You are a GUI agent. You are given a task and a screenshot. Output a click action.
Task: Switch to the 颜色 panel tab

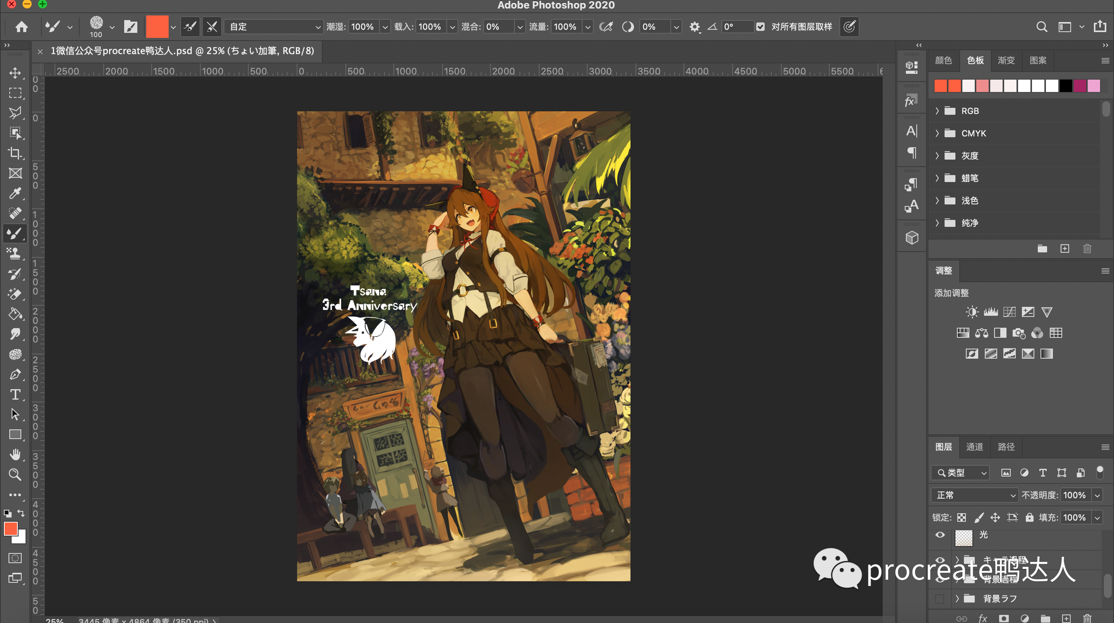coord(943,60)
